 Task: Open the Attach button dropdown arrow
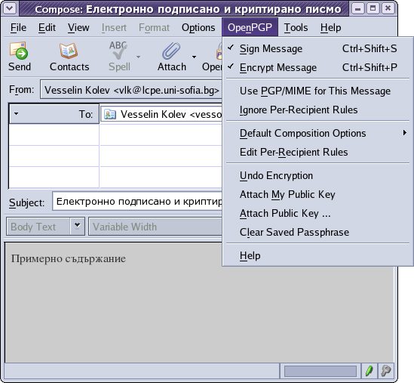click(194, 57)
